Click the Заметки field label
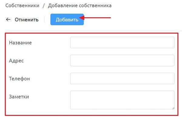The height and width of the screenshot is (119, 182). [19, 97]
